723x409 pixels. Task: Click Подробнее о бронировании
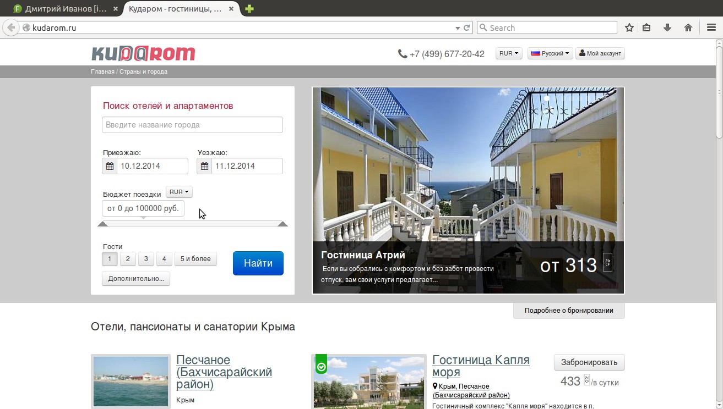pos(569,310)
